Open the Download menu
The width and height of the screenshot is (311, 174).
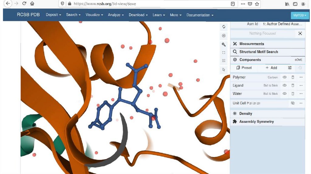[138, 15]
